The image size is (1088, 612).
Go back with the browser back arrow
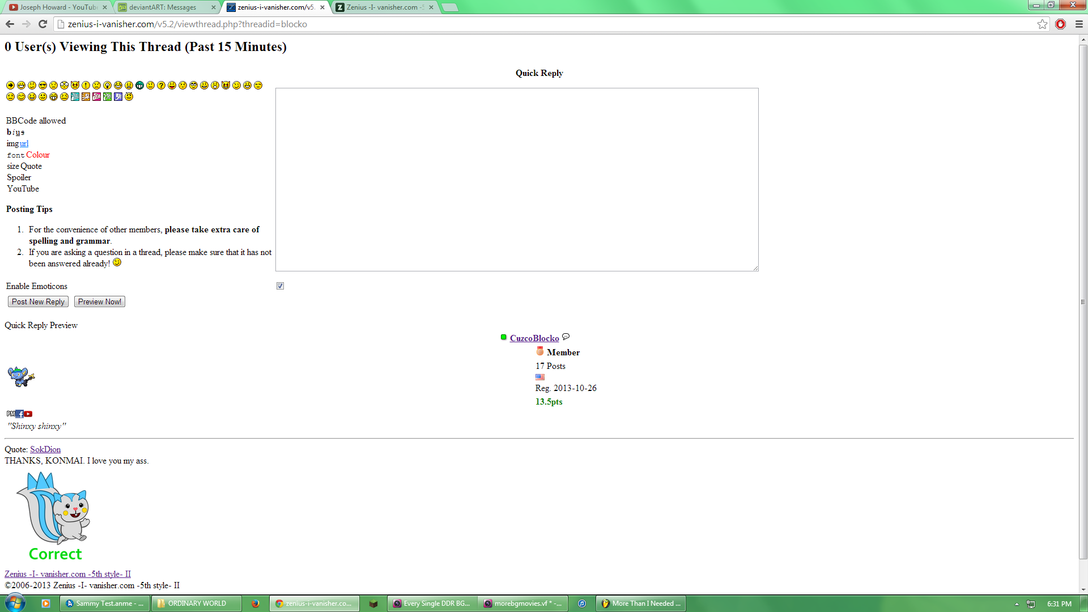[10, 24]
